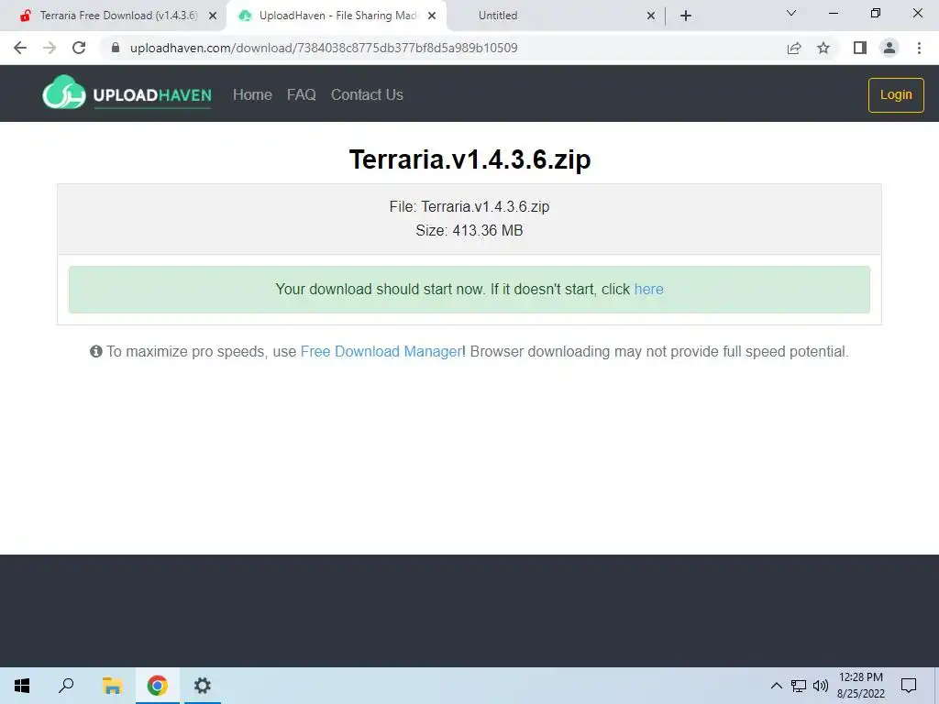Expand the tab search chevron
Viewport: 939px width, 704px height.
click(x=791, y=13)
